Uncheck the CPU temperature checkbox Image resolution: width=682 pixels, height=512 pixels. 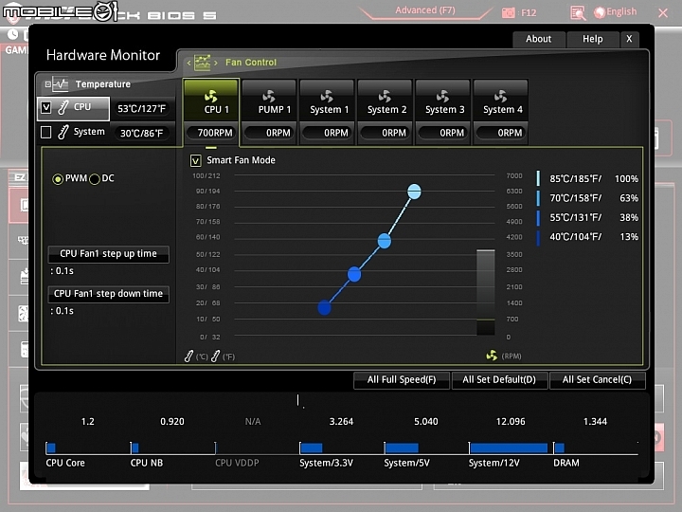point(46,107)
